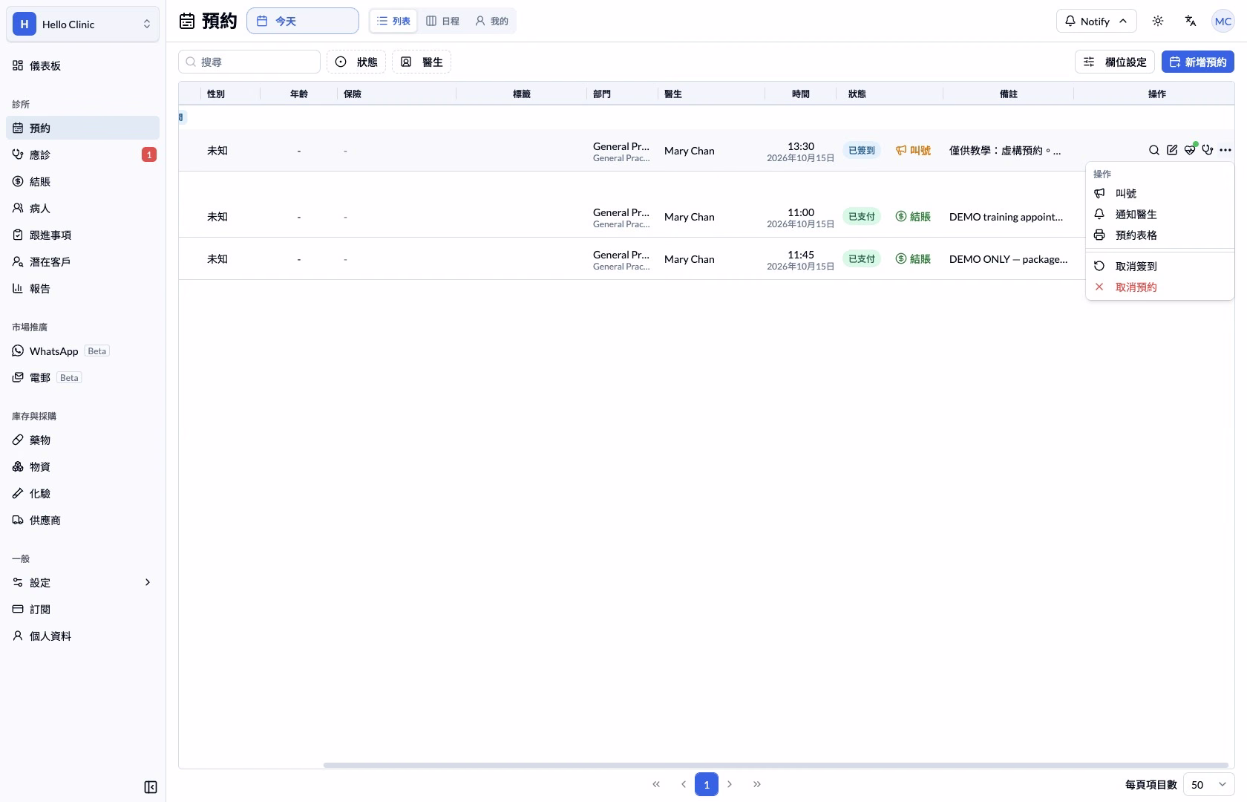Image resolution: width=1247 pixels, height=802 pixels.
Task: Open the 每頁項目數 page size dropdown showing 50
Action: pos(1209,785)
